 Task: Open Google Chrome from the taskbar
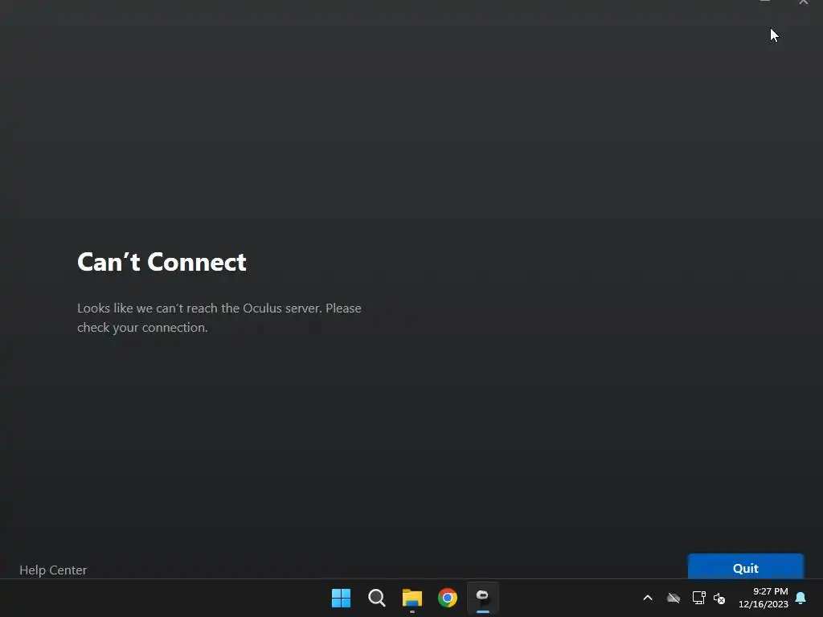coord(448,598)
